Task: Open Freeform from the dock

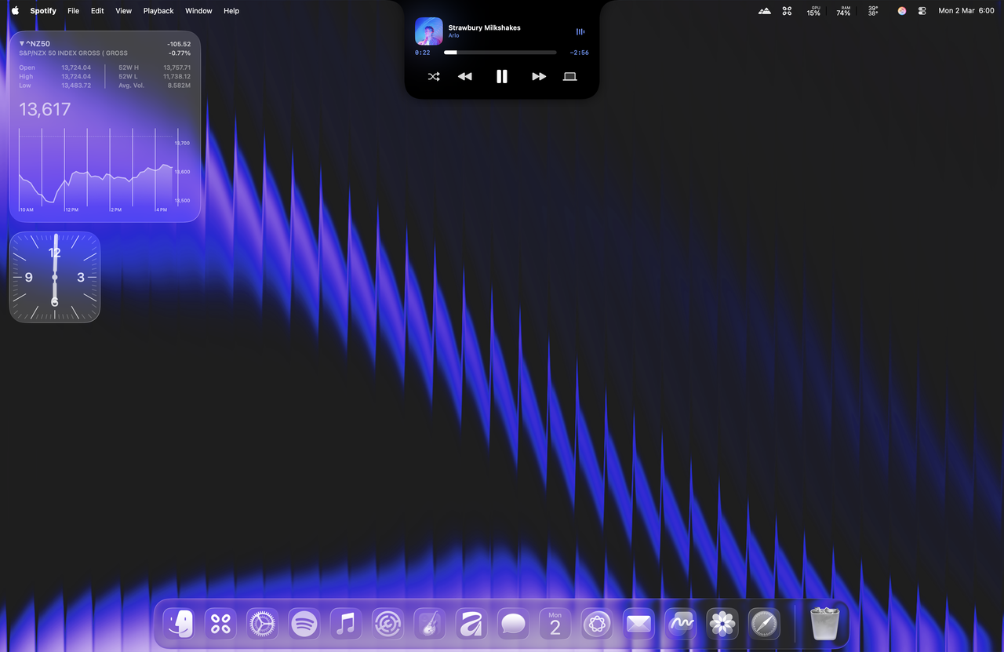Action: (x=681, y=625)
